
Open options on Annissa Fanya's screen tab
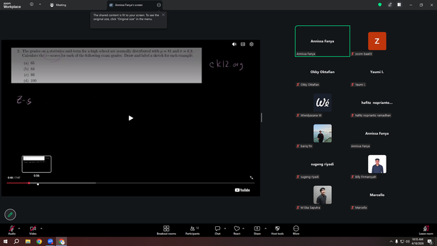pos(158,5)
